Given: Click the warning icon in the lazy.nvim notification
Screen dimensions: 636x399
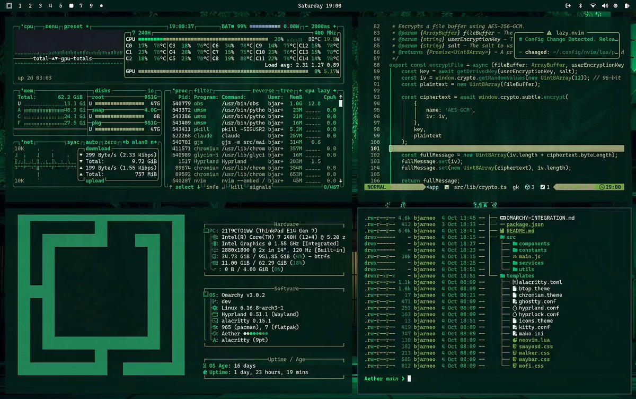Looking at the screenshot, I should (549, 33).
